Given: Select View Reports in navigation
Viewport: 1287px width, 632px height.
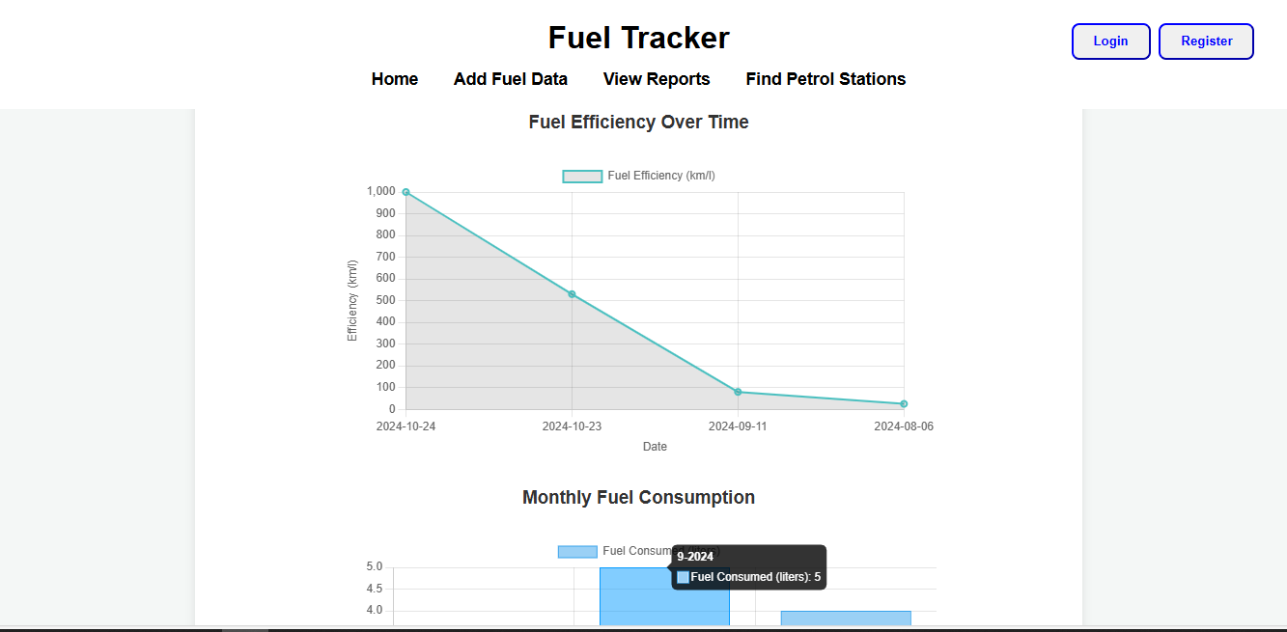Looking at the screenshot, I should pyautogui.click(x=657, y=79).
